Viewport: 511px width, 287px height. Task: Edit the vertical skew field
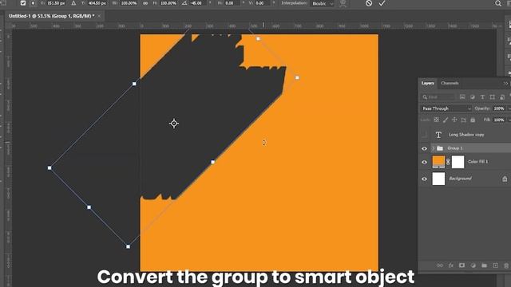[x=262, y=3]
